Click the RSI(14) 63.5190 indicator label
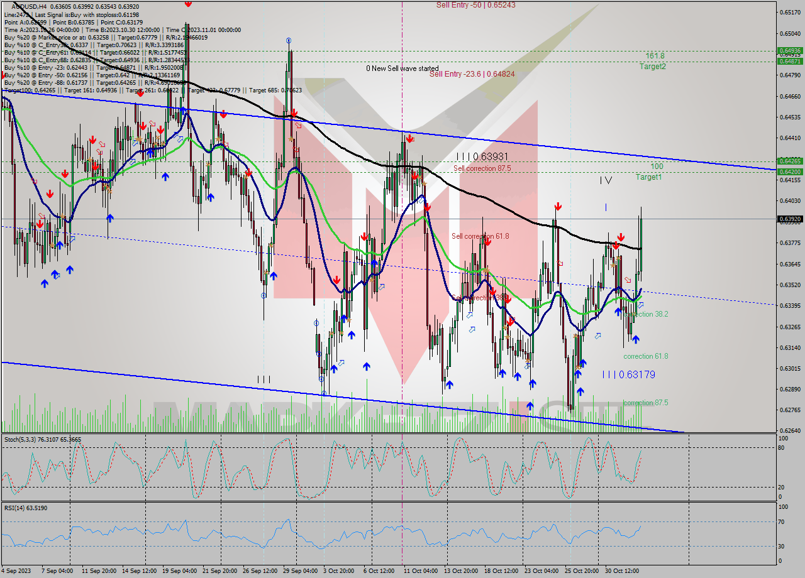Viewport: 805px width, 578px height. tap(26, 508)
